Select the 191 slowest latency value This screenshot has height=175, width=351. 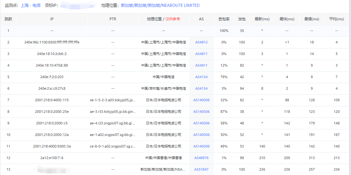point(312,135)
